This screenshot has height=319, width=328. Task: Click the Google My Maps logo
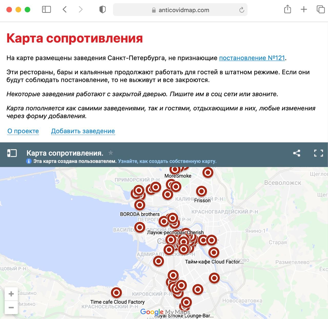165,312
